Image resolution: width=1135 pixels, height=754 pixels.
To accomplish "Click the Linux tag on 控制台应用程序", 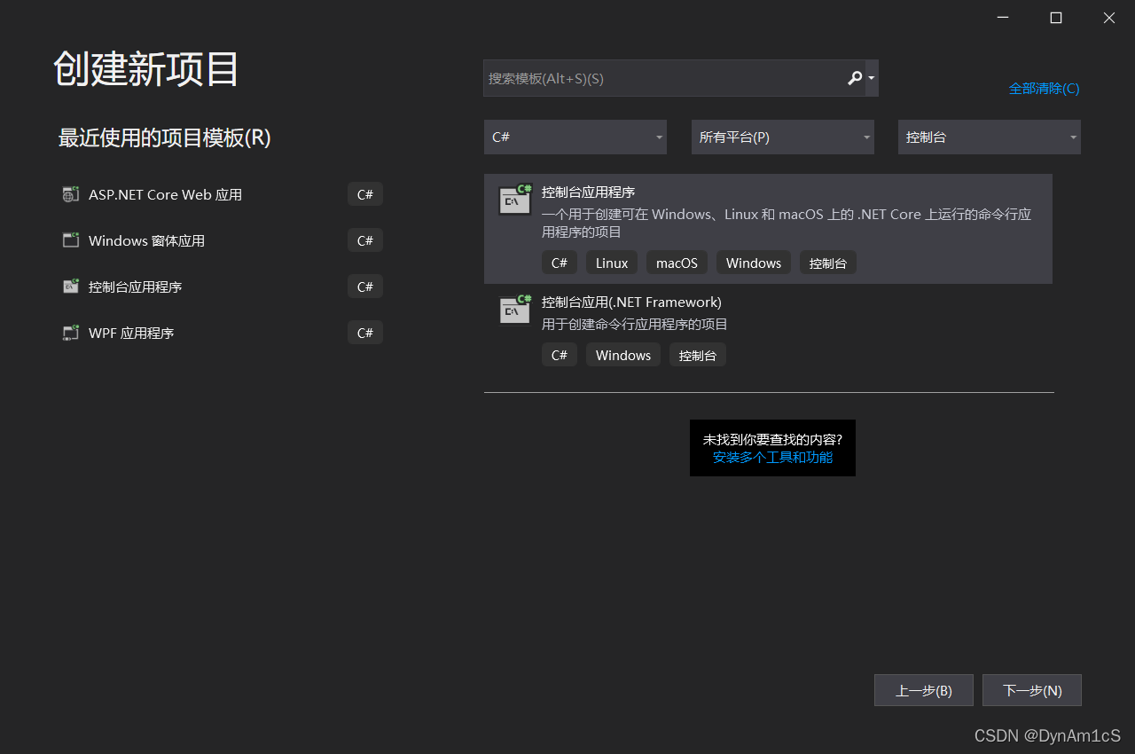I will click(612, 263).
